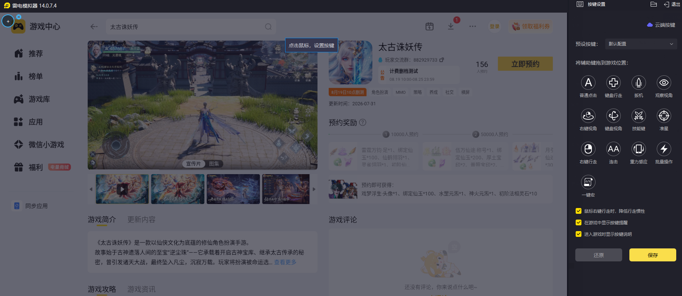Click the 领取福利券 button
This screenshot has height=296, width=682.
pyautogui.click(x=531, y=26)
